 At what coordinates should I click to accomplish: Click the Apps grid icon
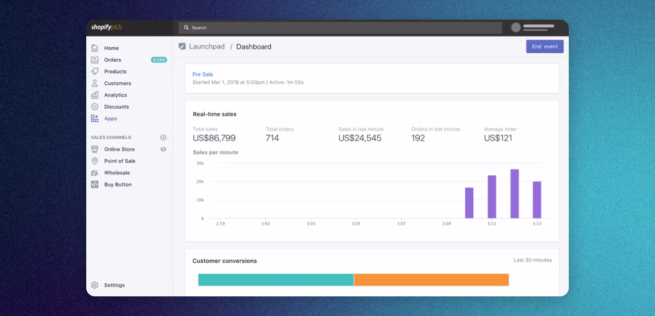pyautogui.click(x=95, y=118)
